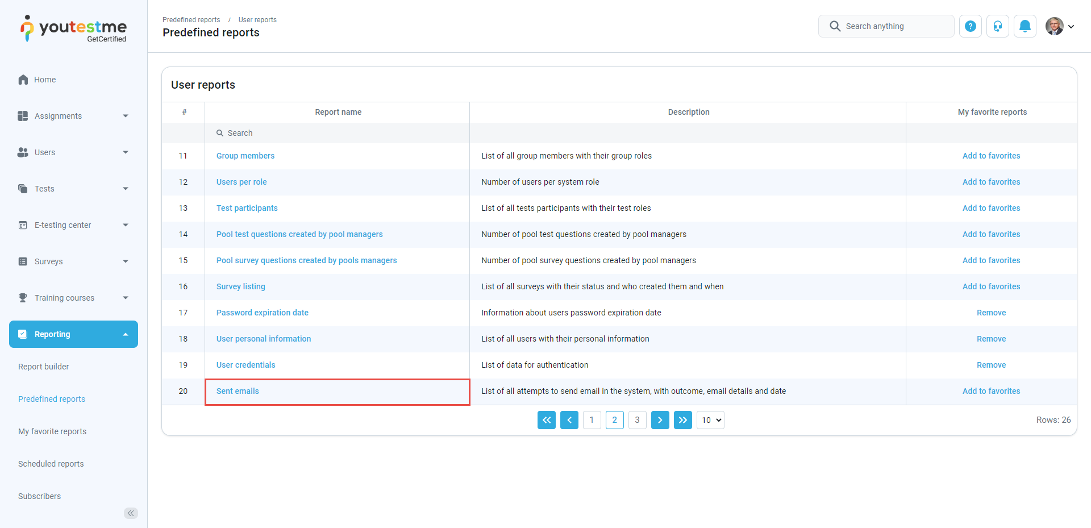Click the Report name search field
The image size is (1091, 528).
[337, 133]
